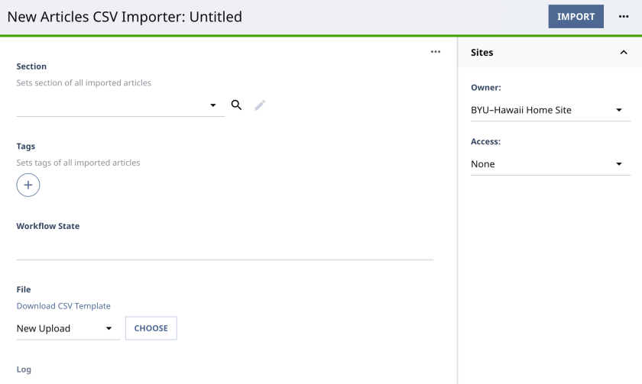The image size is (642, 384).
Task: Click the importer page title text
Action: (125, 17)
